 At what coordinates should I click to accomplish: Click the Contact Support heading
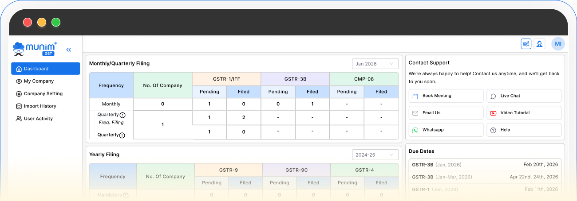tap(429, 63)
